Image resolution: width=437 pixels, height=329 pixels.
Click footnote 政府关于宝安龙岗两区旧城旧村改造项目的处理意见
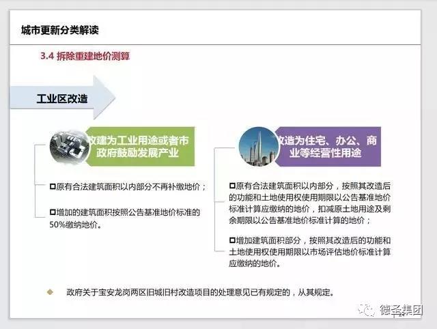point(200,293)
